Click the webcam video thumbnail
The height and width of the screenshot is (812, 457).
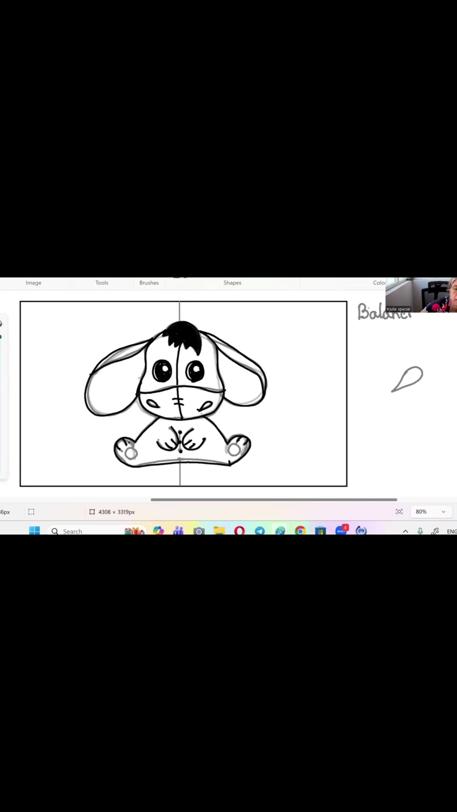pyautogui.click(x=421, y=295)
